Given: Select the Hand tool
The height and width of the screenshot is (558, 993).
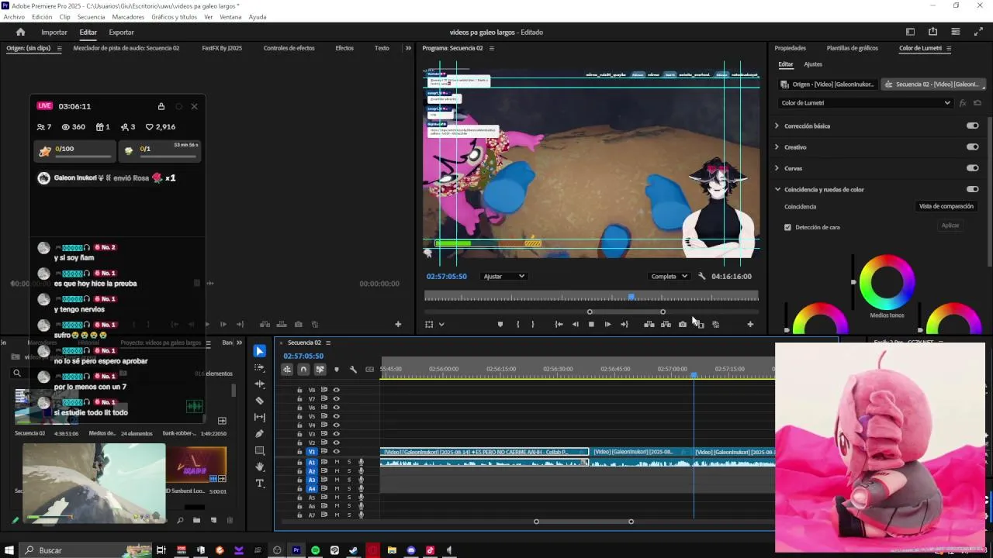Looking at the screenshot, I should tap(260, 467).
